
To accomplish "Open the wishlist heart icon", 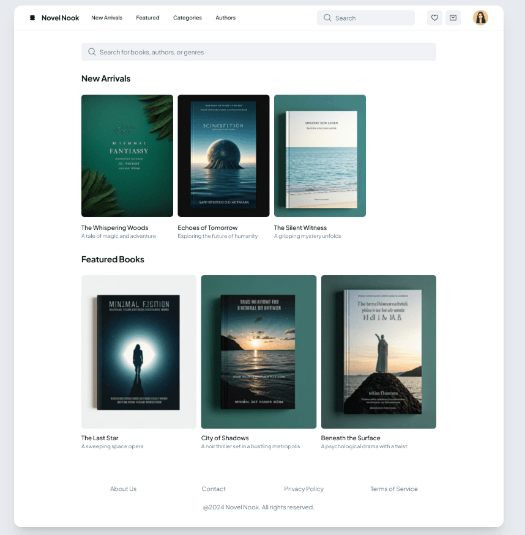I will (x=434, y=18).
